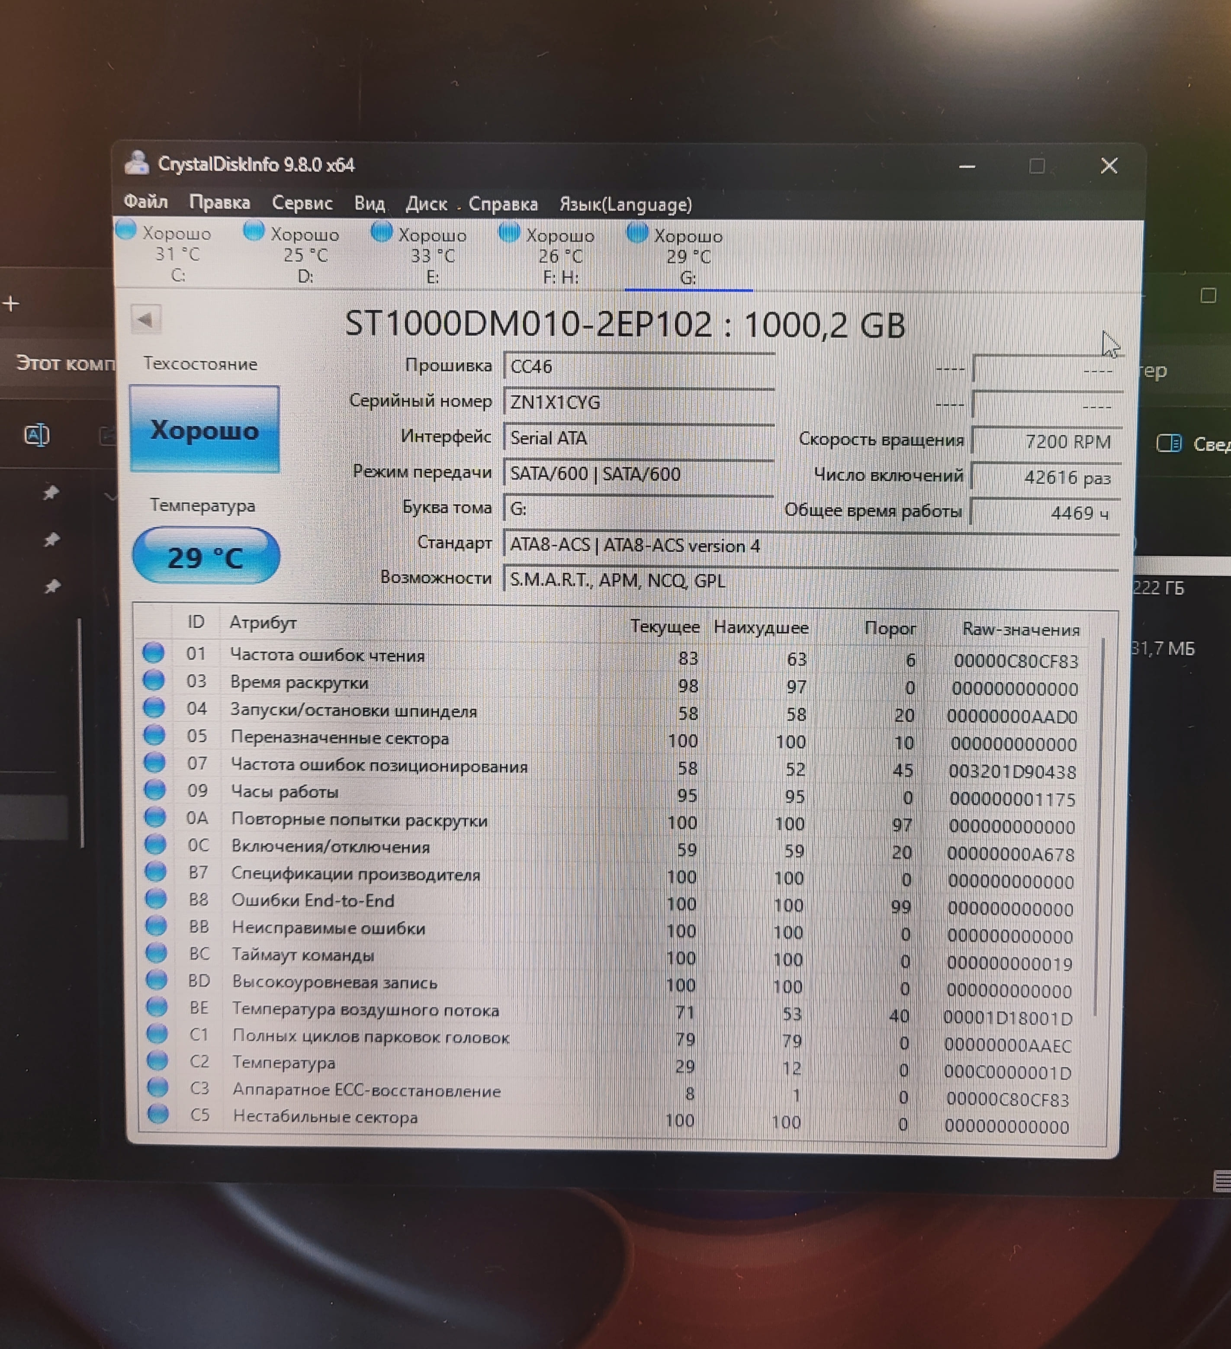The image size is (1231, 1349).
Task: Click the CrystalDiskInfo app icon in the title bar
Action: [137, 163]
